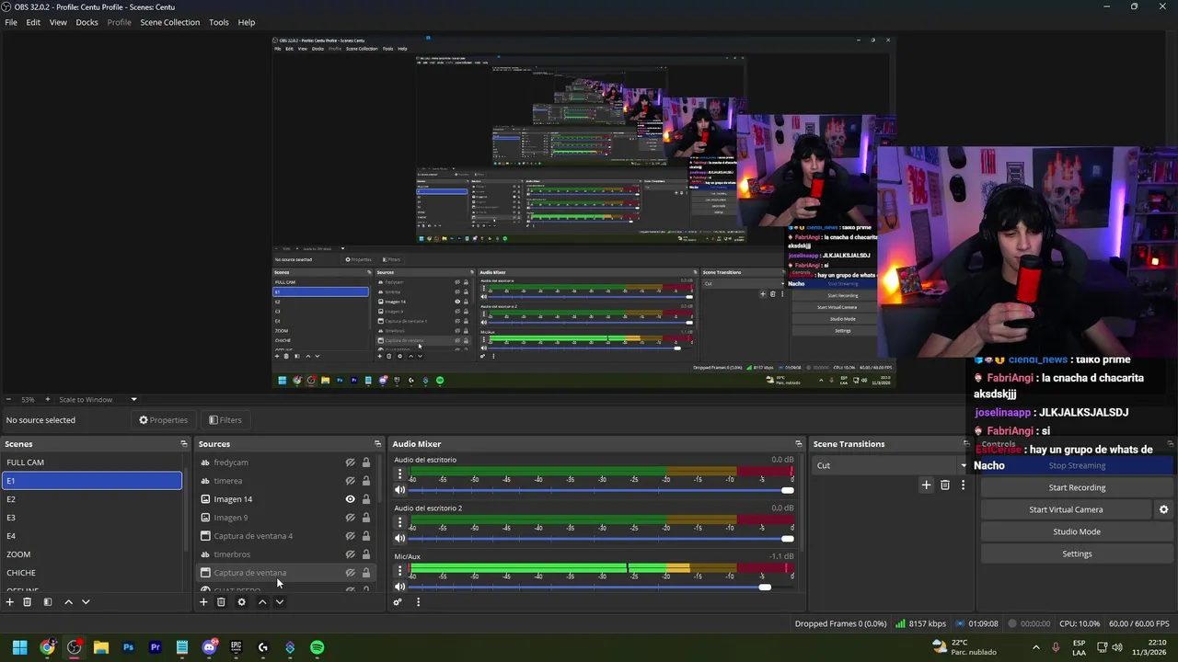Hide the Imagen 14 source

pyautogui.click(x=350, y=499)
